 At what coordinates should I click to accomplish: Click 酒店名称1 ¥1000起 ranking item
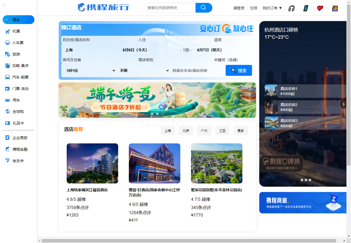pyautogui.click(x=305, y=91)
